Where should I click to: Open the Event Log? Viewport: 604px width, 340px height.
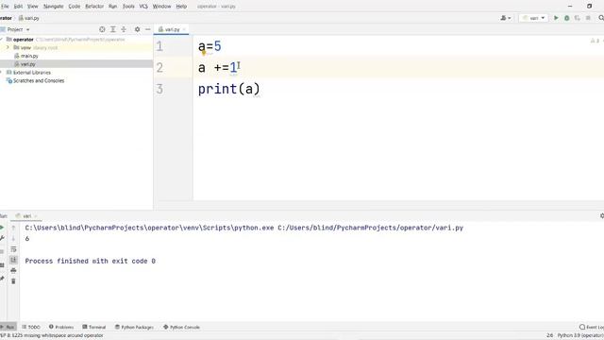click(592, 327)
